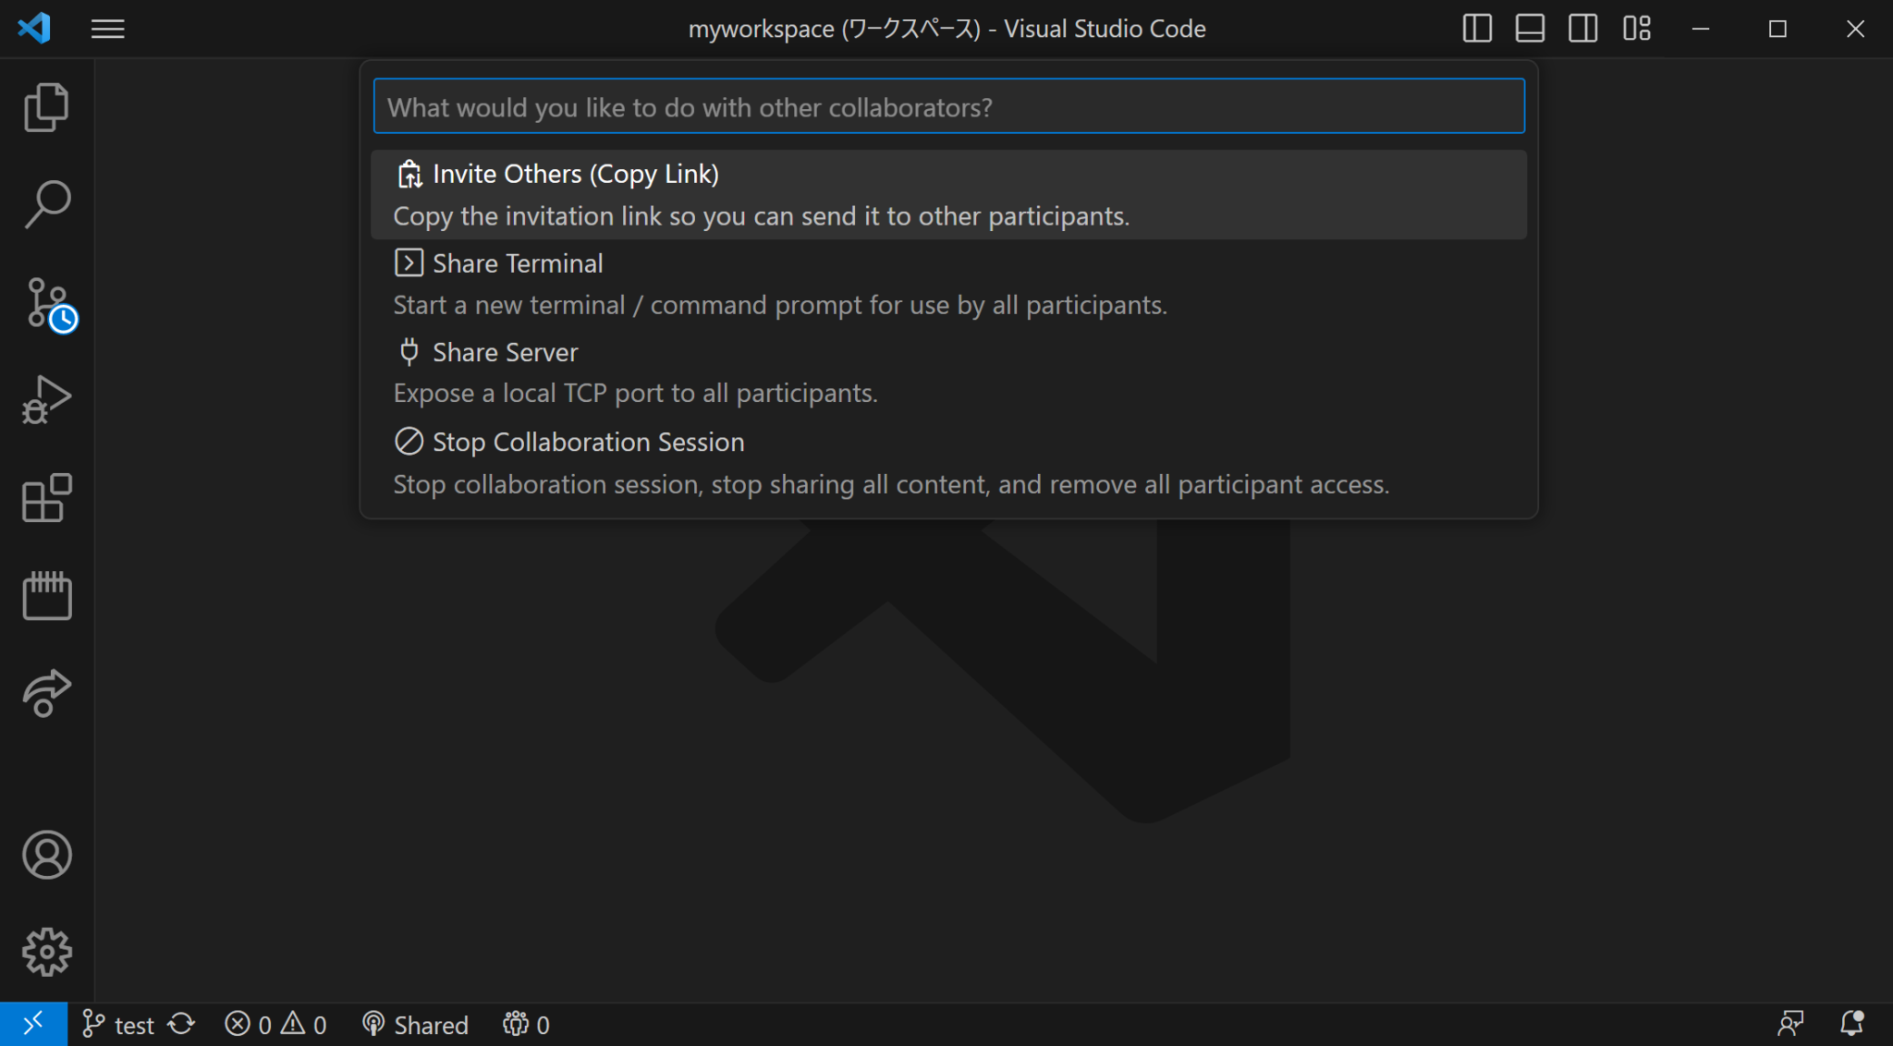Toggle the secondary side bar
This screenshot has height=1046, width=1893.
pyautogui.click(x=1582, y=29)
